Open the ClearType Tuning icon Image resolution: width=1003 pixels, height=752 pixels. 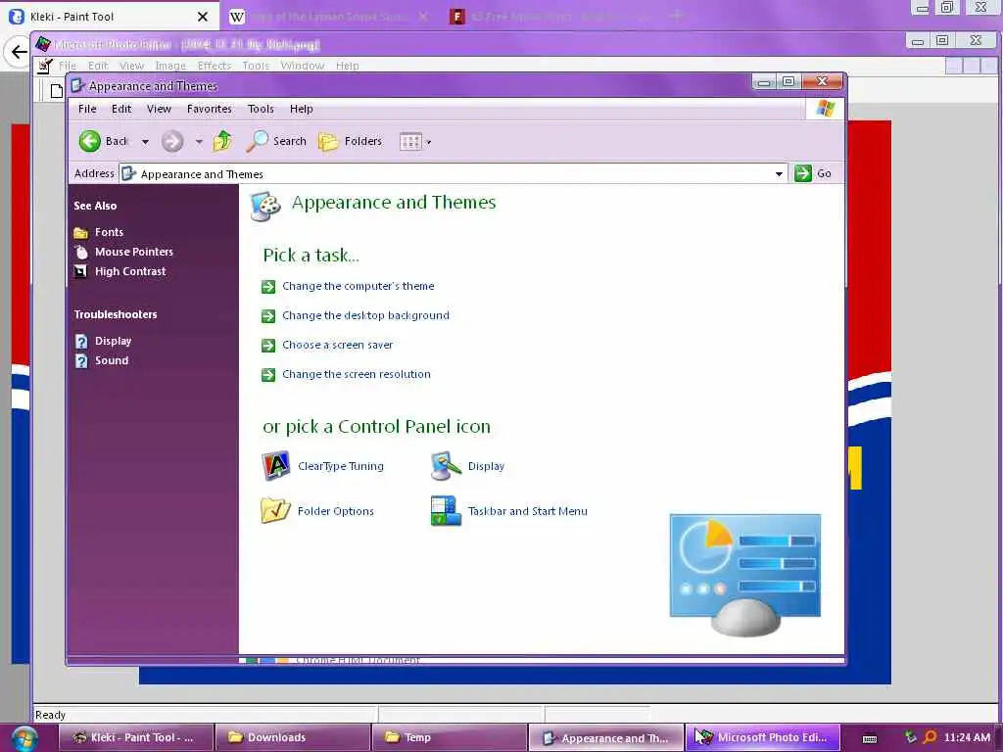(x=276, y=466)
